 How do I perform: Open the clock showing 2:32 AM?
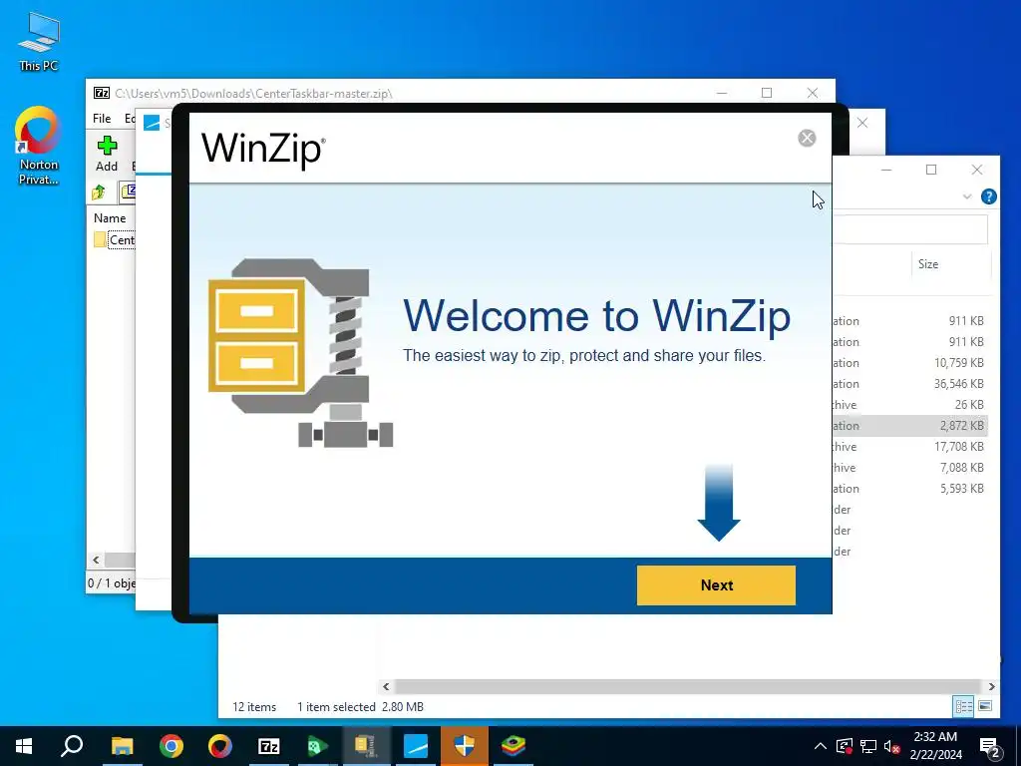[x=935, y=746]
